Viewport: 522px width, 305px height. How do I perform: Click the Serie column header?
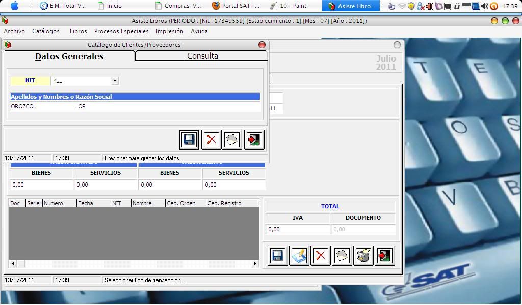pos(33,203)
